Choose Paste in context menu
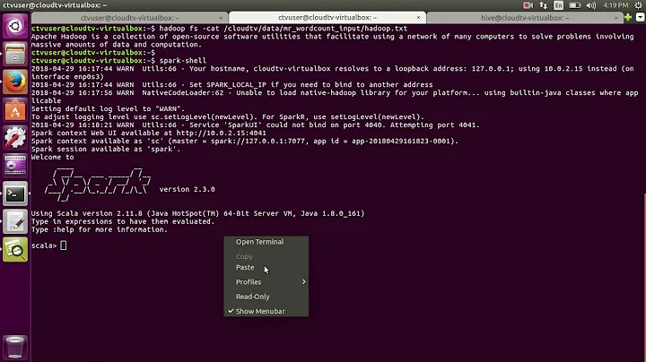The image size is (646, 362). click(x=266, y=267)
